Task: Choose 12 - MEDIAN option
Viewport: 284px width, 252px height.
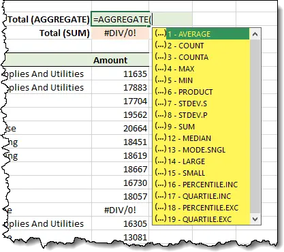Action: point(202,138)
